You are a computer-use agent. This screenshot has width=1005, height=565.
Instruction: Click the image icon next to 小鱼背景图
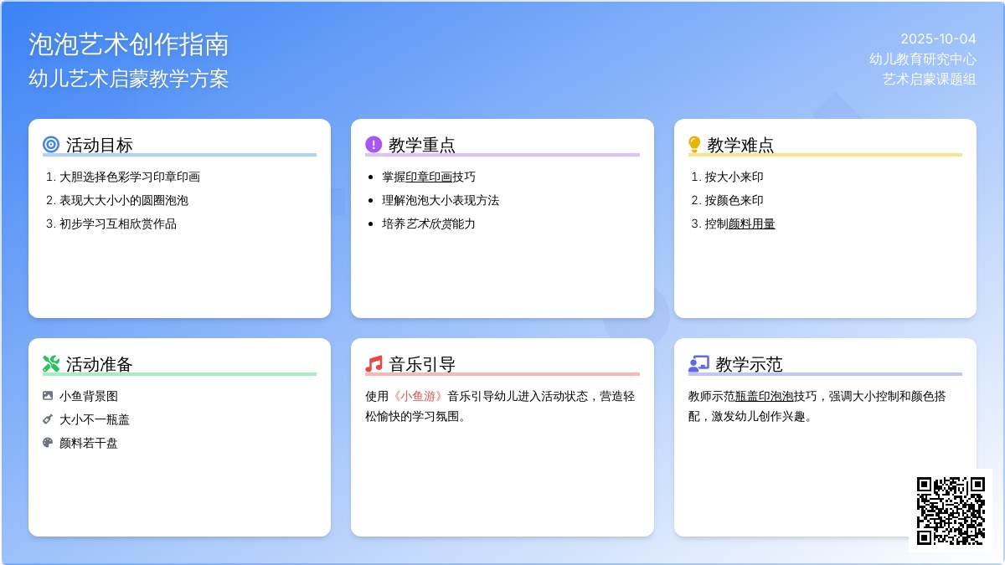48,396
